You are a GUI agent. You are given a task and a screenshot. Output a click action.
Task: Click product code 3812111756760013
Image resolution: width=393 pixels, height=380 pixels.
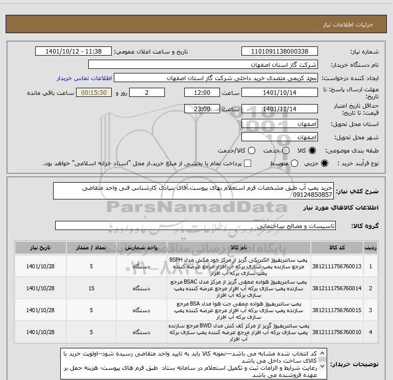tap(337, 267)
